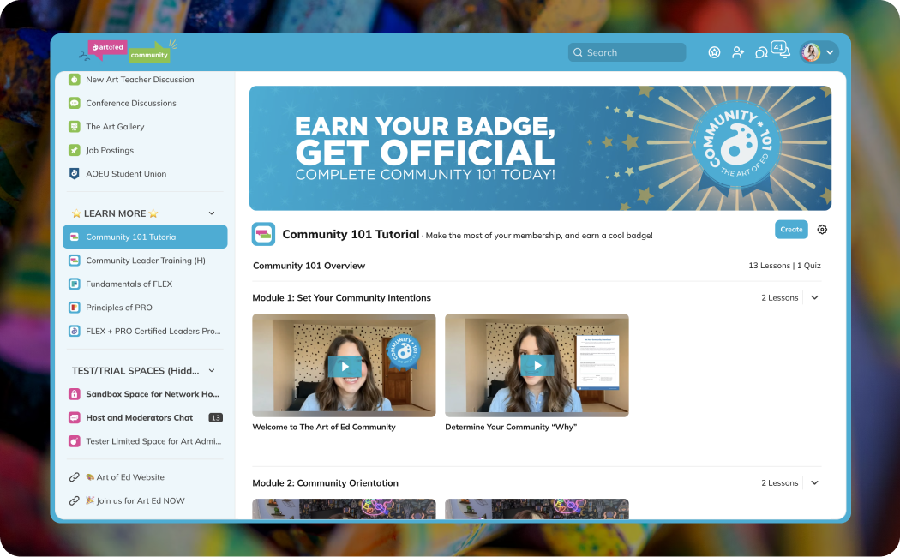Open the chat messages icon
Viewport: 900px width, 557px height.
pos(761,53)
